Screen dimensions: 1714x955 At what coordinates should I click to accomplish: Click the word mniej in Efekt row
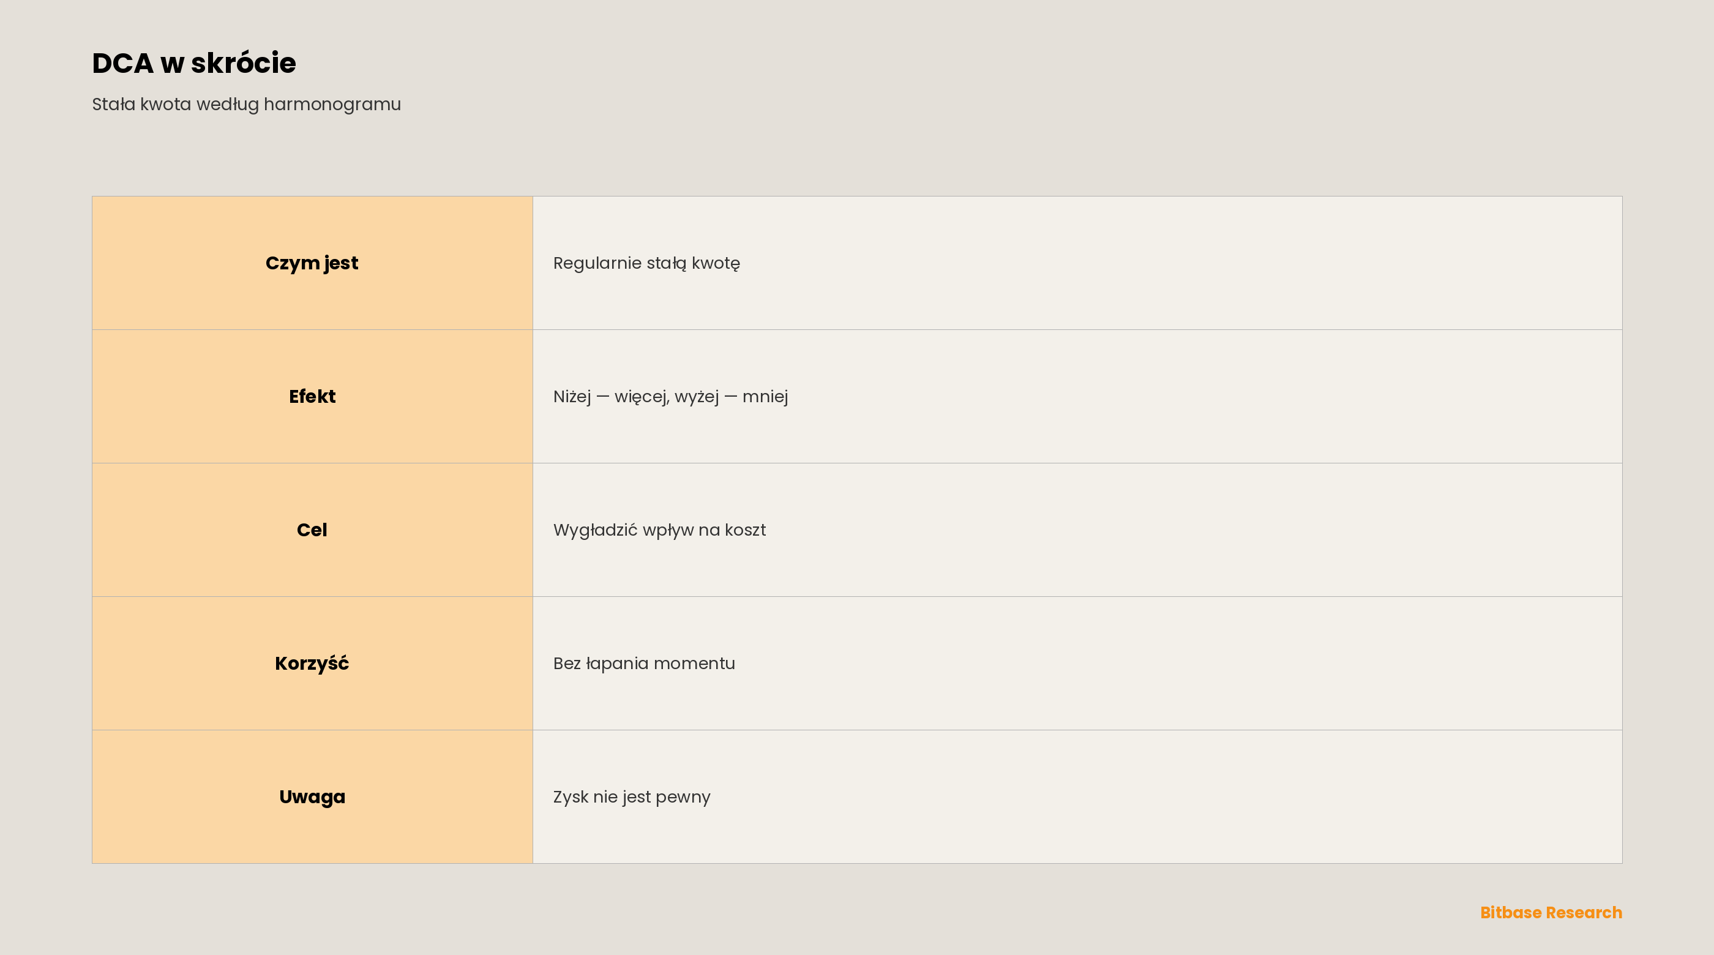[x=765, y=397]
